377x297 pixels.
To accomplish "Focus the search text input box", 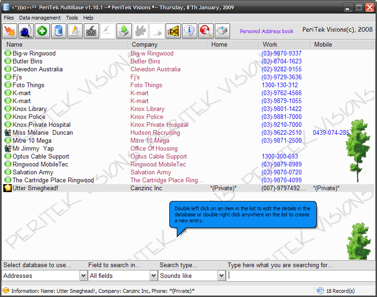I will pos(301,276).
